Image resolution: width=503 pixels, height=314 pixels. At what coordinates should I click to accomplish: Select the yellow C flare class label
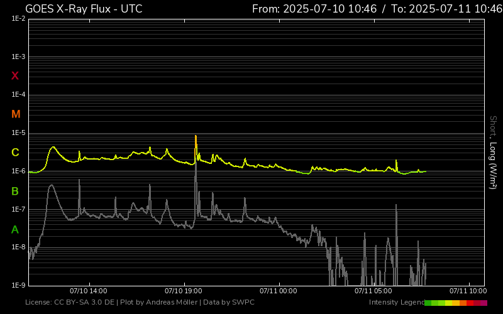click(x=15, y=153)
